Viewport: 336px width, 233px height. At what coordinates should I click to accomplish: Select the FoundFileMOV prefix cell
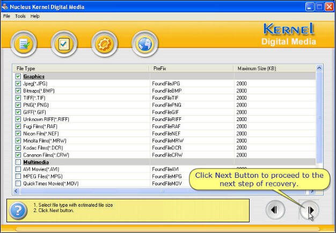click(x=167, y=183)
